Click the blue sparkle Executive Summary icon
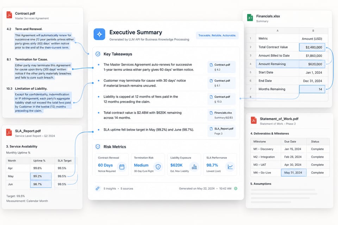338x225 pixels. pyautogui.click(x=99, y=34)
